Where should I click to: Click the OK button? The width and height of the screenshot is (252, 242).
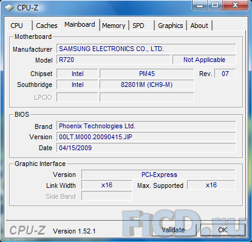click(222, 230)
